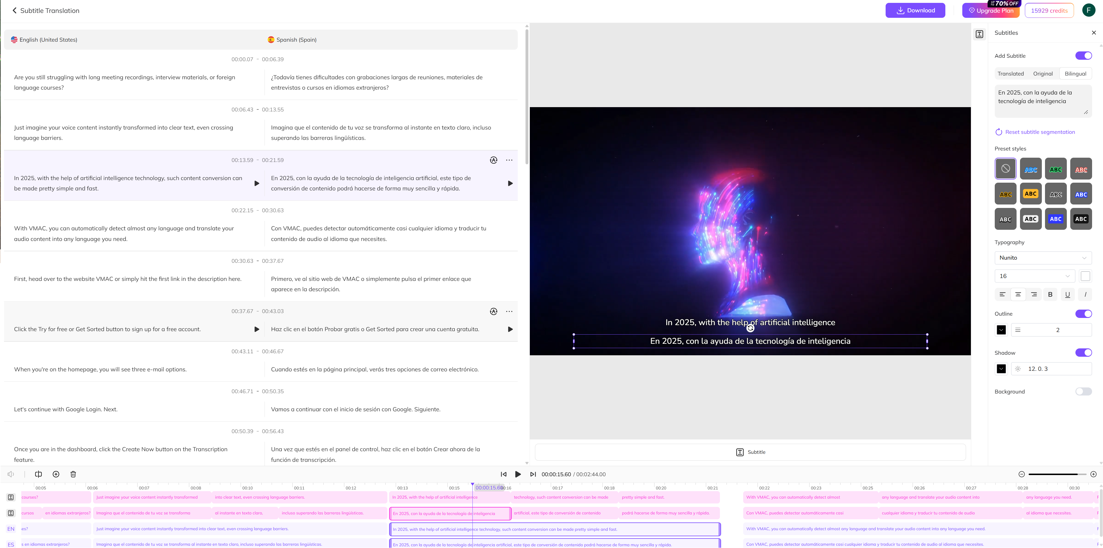Switch to the Original subtitle tab
Image resolution: width=1103 pixels, height=548 pixels.
pyautogui.click(x=1043, y=73)
